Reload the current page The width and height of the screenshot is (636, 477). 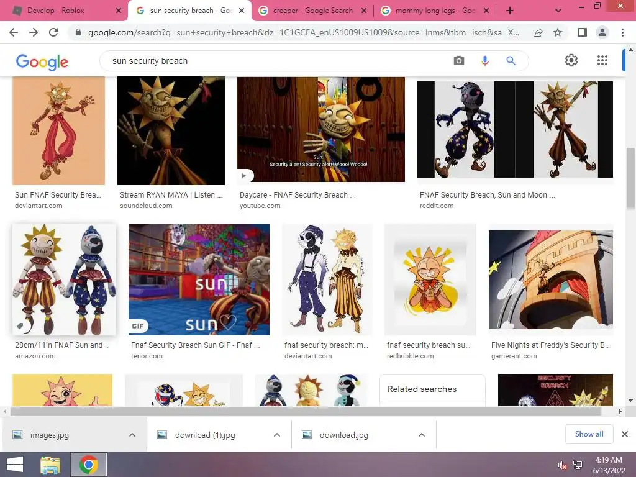coord(53,32)
